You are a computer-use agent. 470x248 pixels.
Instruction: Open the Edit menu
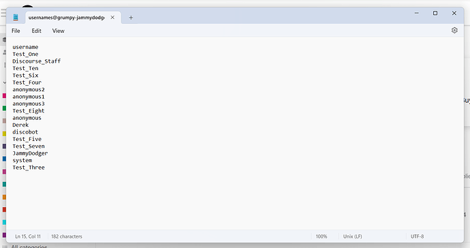click(37, 31)
